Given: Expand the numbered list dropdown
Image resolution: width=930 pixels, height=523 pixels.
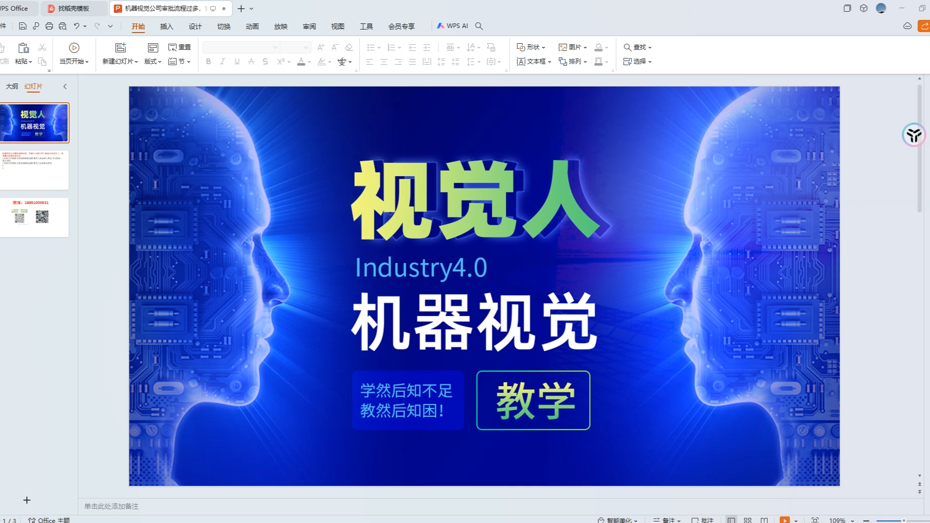Looking at the screenshot, I should [400, 48].
